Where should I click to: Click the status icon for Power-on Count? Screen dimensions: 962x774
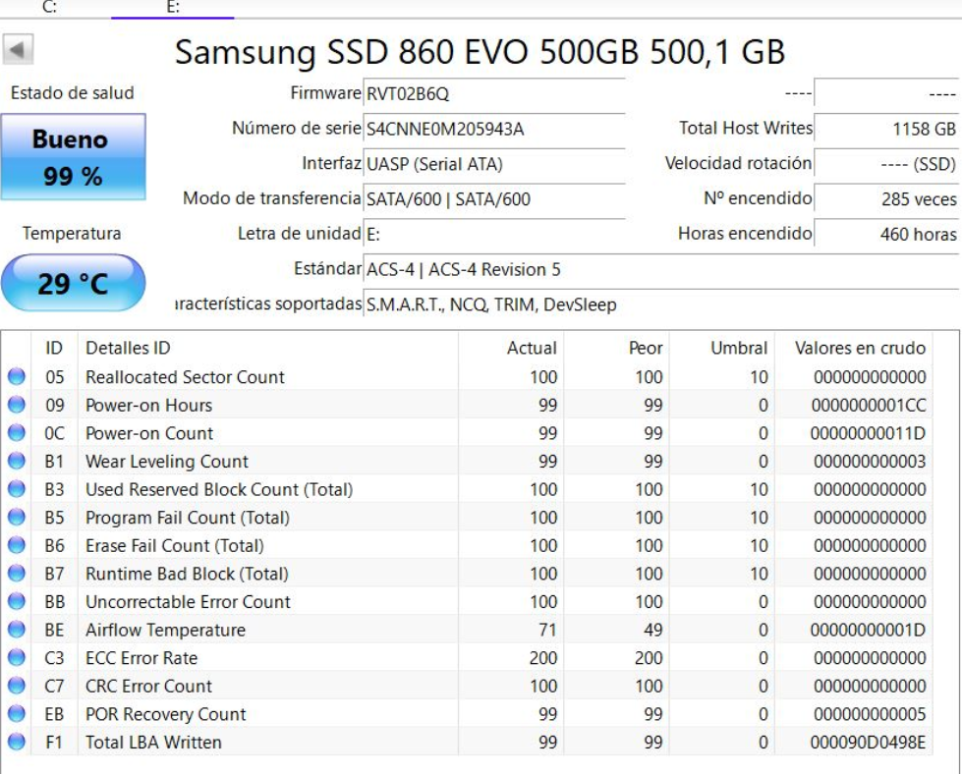click(17, 433)
